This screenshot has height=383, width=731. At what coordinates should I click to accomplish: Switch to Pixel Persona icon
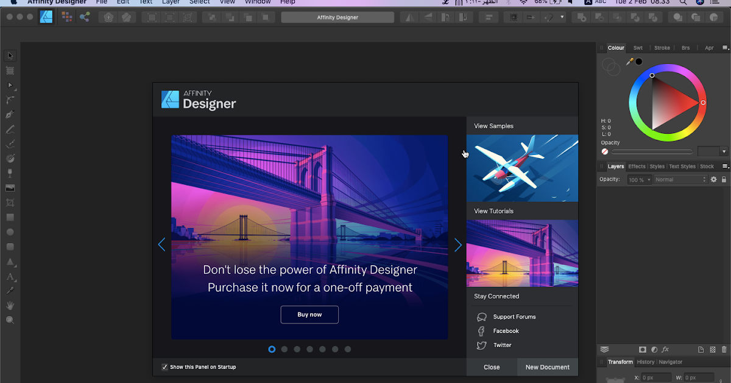click(66, 17)
